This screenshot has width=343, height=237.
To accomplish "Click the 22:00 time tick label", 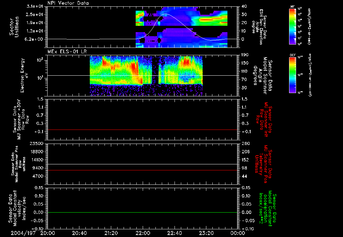I will pos(143,233).
